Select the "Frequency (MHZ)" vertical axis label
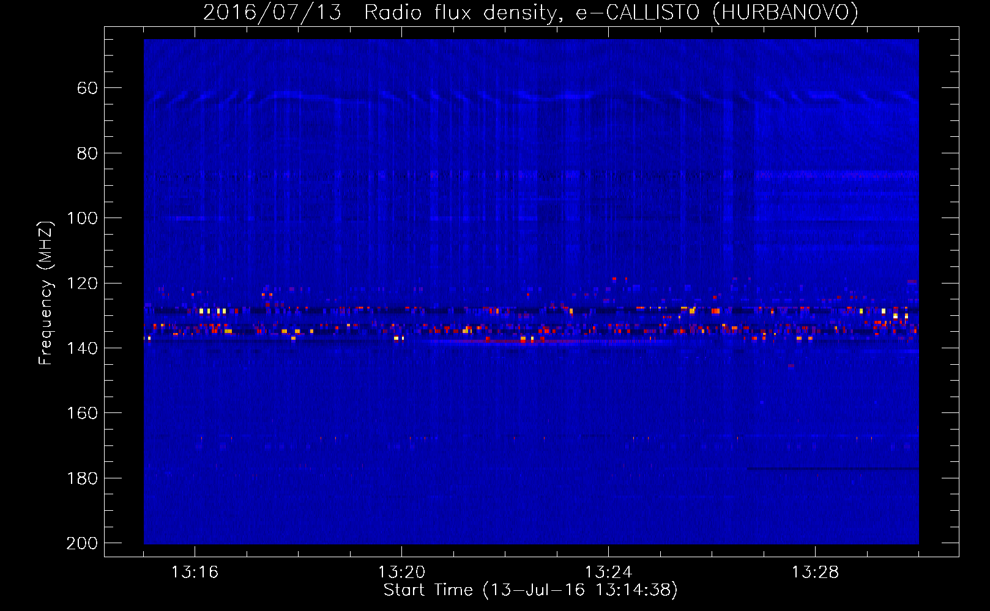 (x=46, y=293)
